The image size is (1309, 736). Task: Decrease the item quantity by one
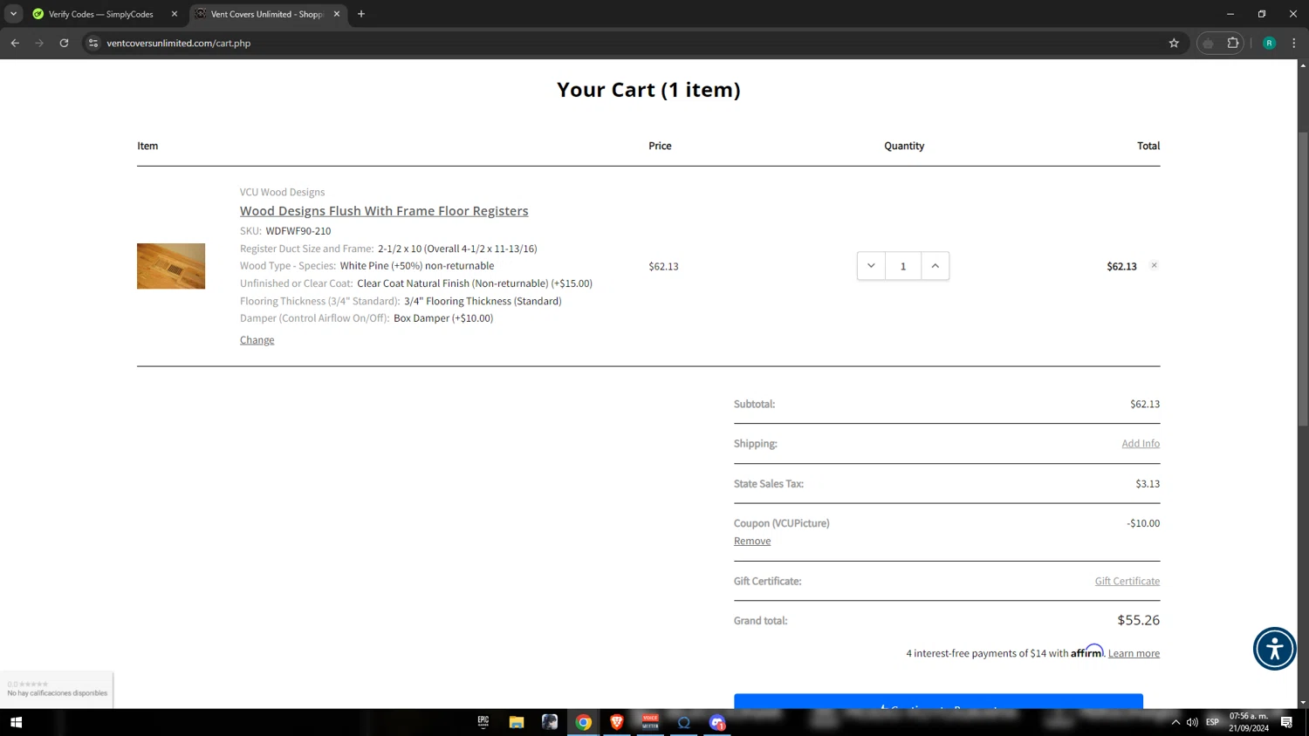[871, 266]
